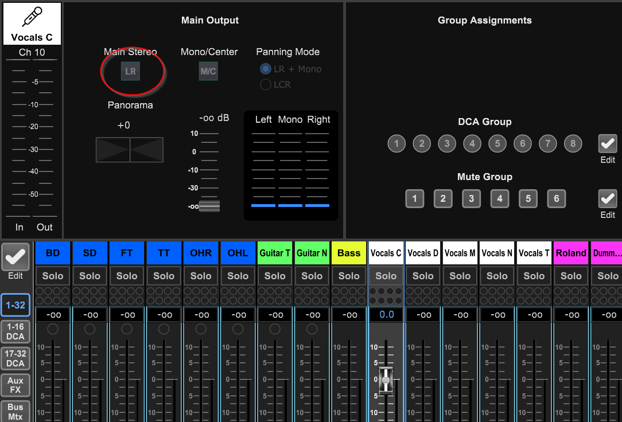Click the Vocals C 0.0 level field
The image size is (622, 422).
[386, 315]
